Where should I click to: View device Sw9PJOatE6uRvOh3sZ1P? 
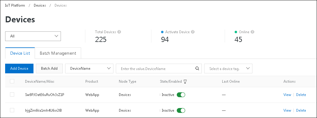(287, 95)
